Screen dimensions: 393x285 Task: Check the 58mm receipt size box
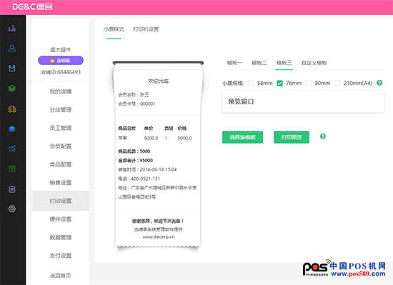click(251, 83)
